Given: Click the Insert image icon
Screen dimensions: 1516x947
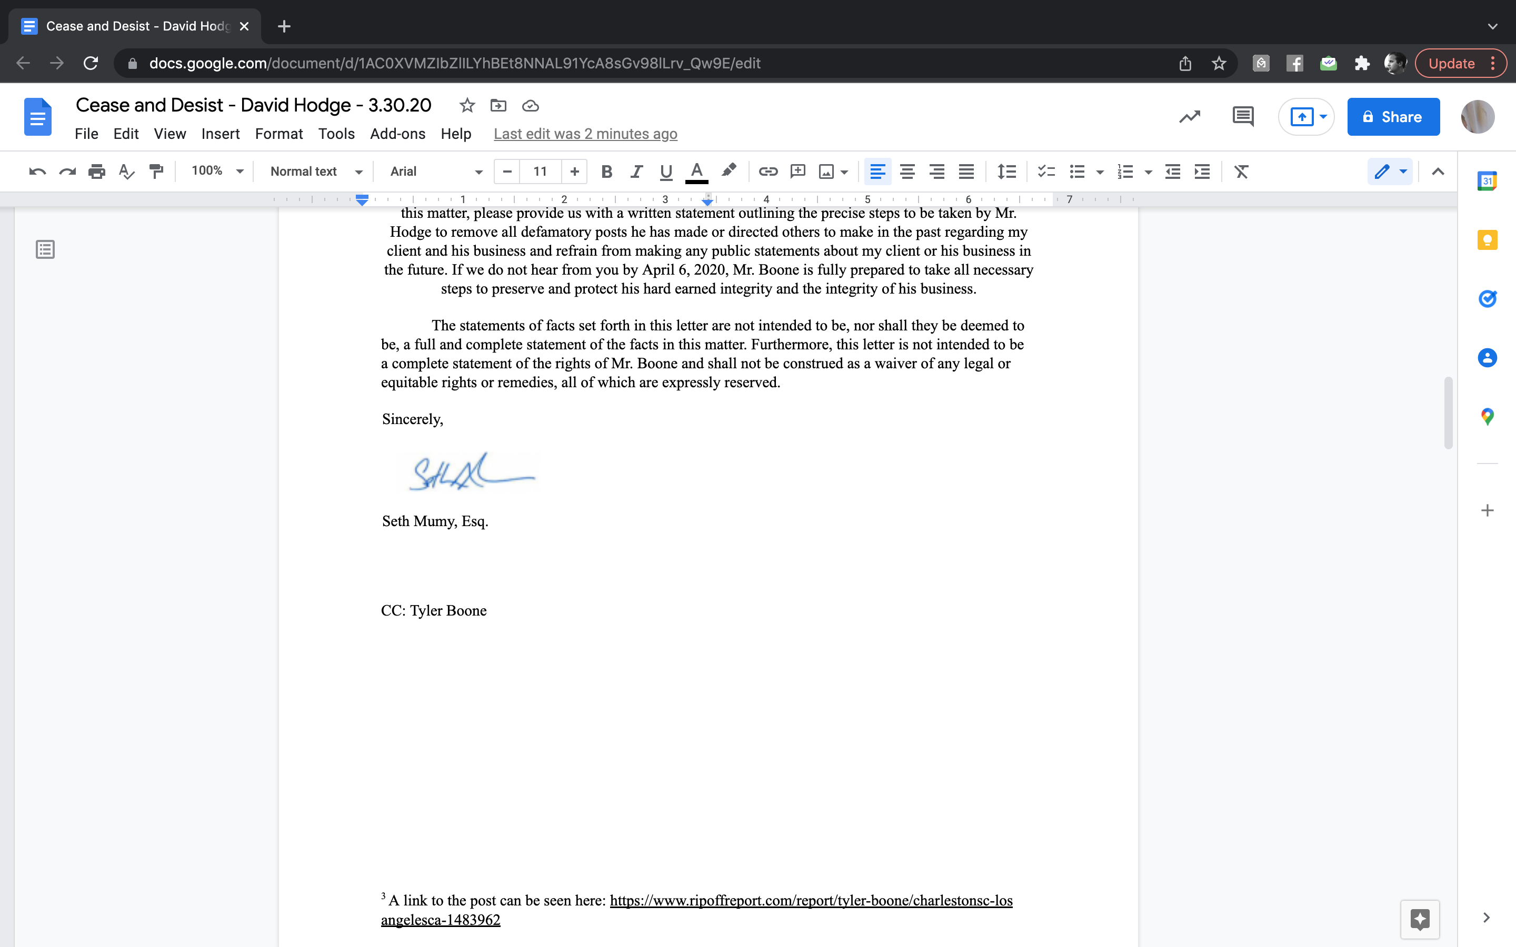Looking at the screenshot, I should [x=826, y=172].
